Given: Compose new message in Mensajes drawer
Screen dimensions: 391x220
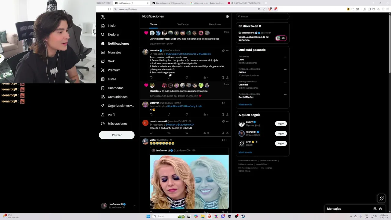Looking at the screenshot, I should pos(375,209).
